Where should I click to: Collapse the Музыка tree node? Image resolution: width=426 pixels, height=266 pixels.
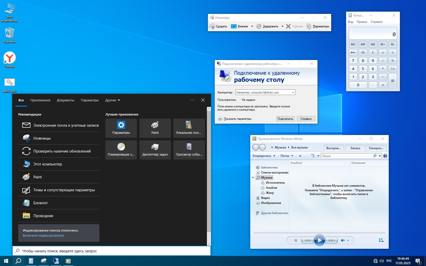click(253, 178)
